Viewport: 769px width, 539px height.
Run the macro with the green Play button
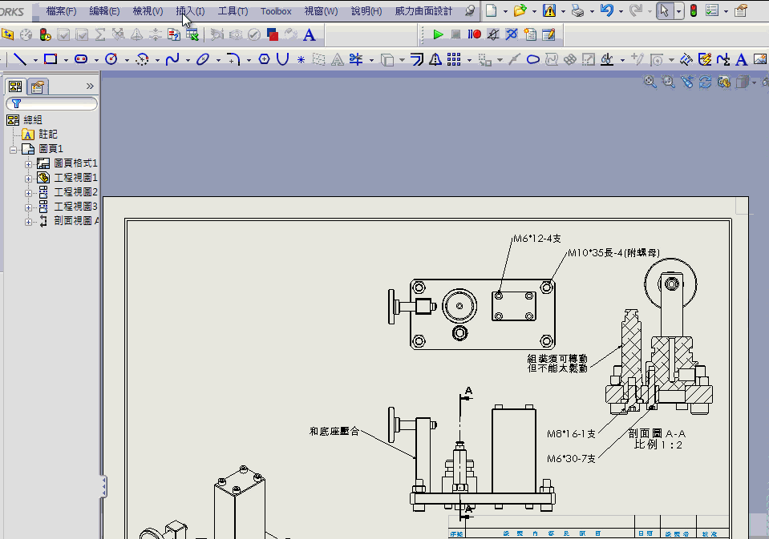click(439, 34)
